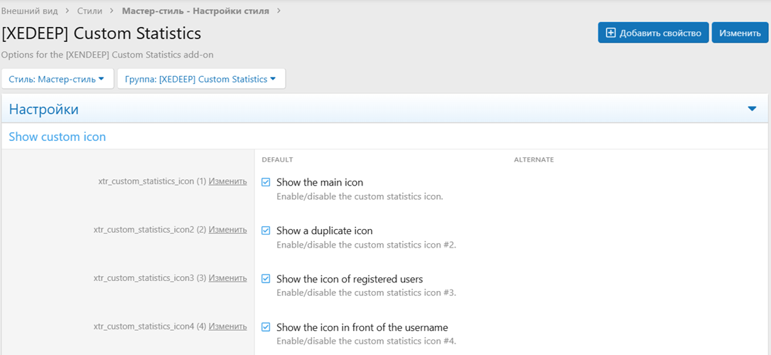
Task: Disable Show the icon of registered users
Action: (x=266, y=279)
